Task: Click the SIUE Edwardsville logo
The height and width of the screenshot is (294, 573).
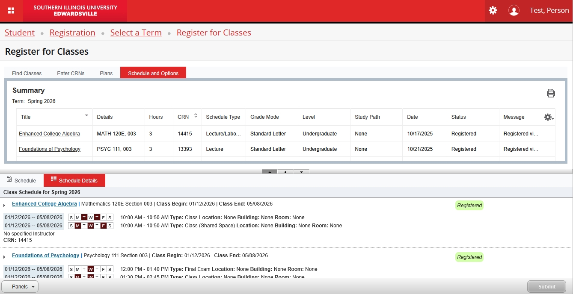Action: pyautogui.click(x=75, y=11)
